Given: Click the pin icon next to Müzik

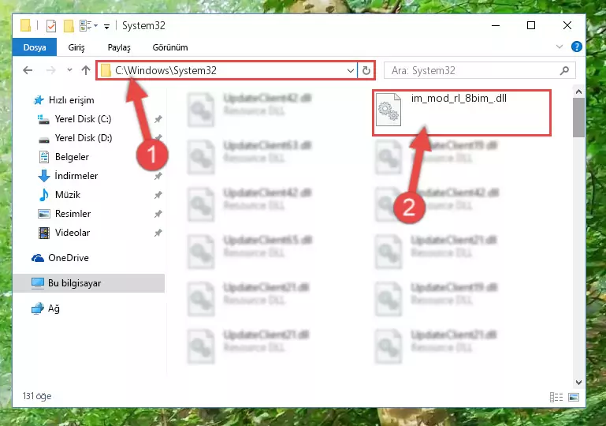Looking at the screenshot, I should coord(158,195).
